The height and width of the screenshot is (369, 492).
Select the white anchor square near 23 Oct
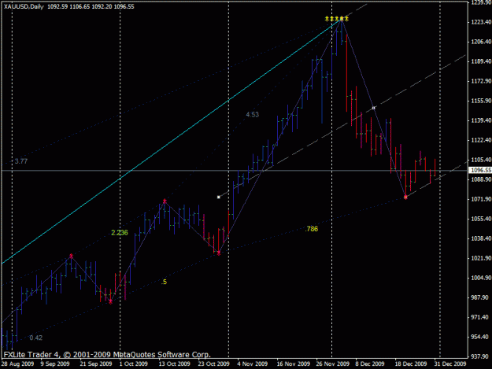(x=219, y=197)
